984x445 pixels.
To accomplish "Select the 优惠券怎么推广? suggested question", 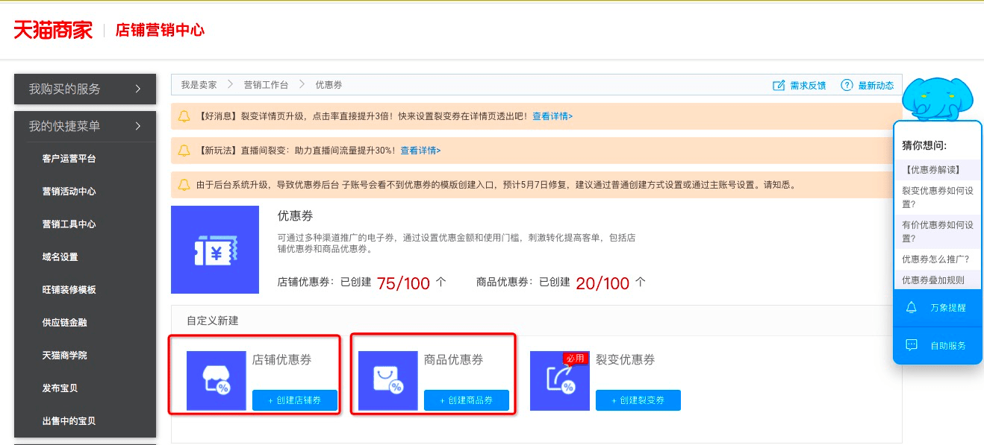I will click(935, 259).
